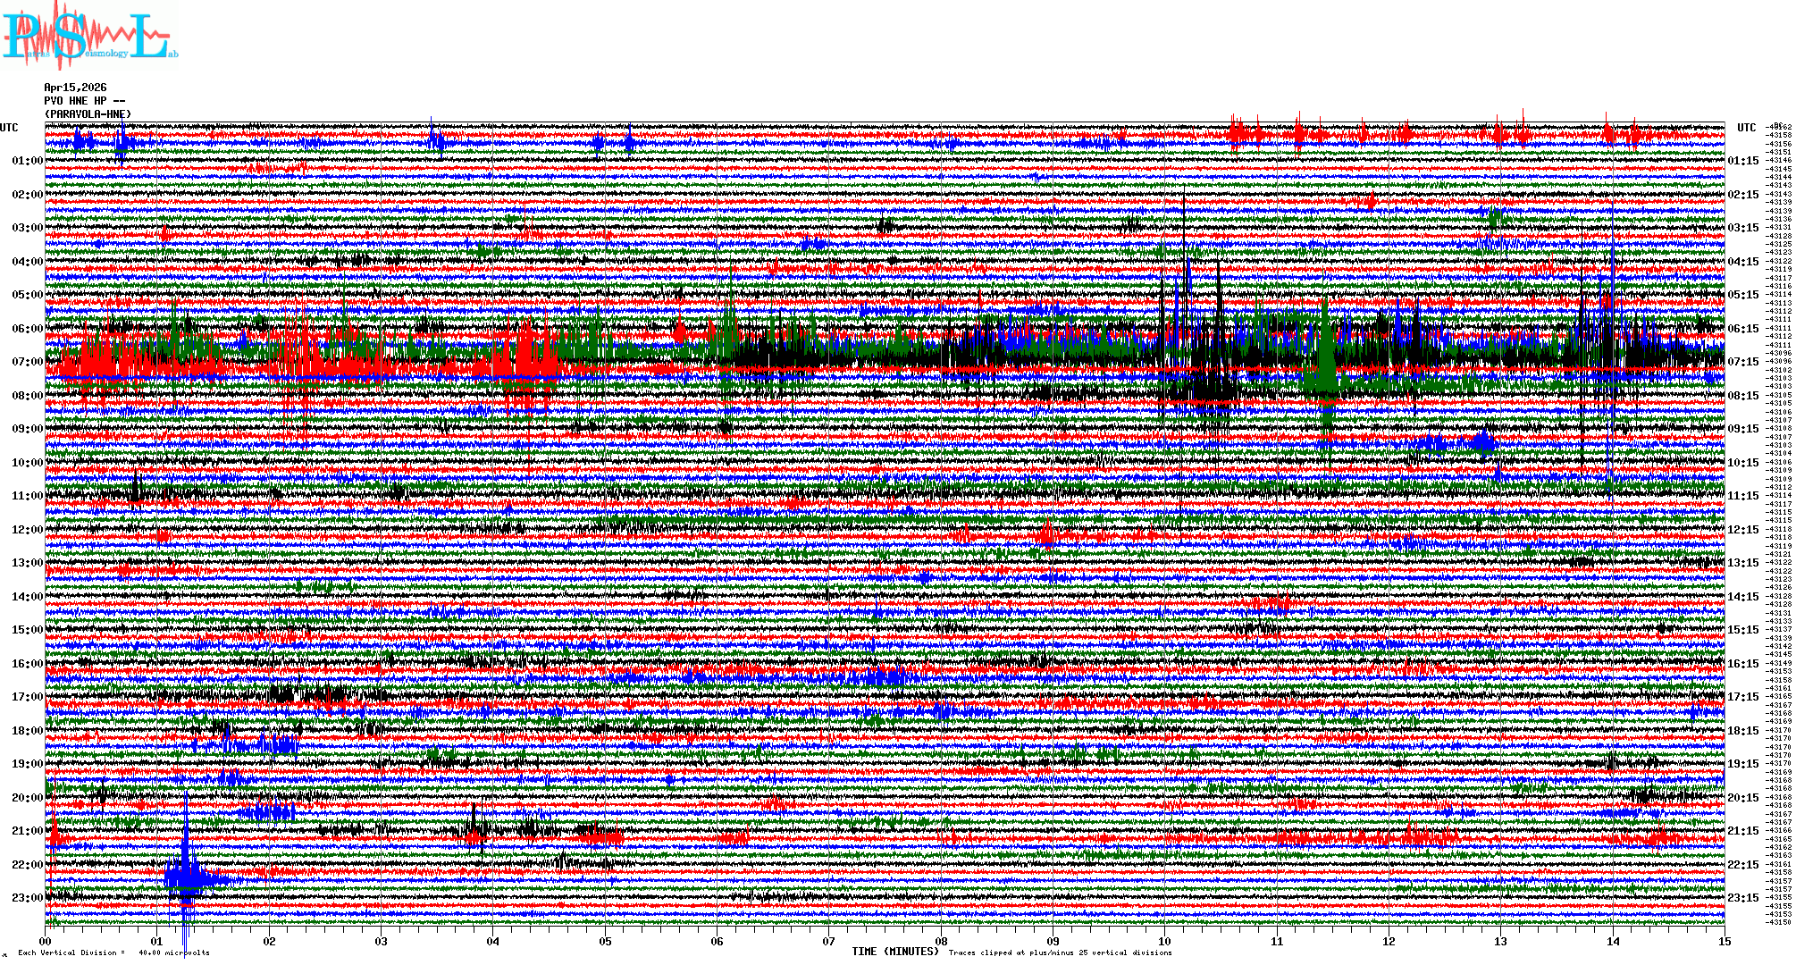This screenshot has height=965, width=1796.
Task: Click the (PARAVOLA-HNE) station name
Action: [88, 114]
